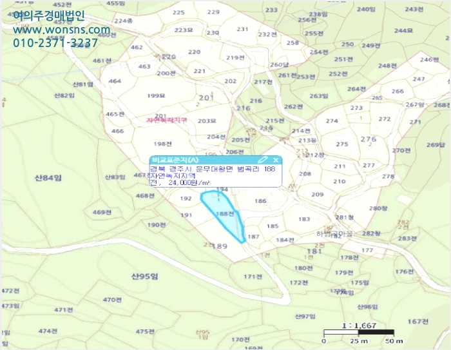The width and height of the screenshot is (451, 350).
Task: Select parcel 202
Action: (x=230, y=81)
